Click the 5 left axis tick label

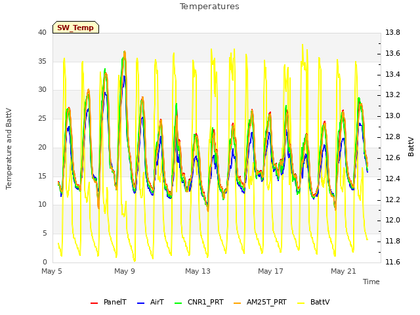[x=45, y=234]
